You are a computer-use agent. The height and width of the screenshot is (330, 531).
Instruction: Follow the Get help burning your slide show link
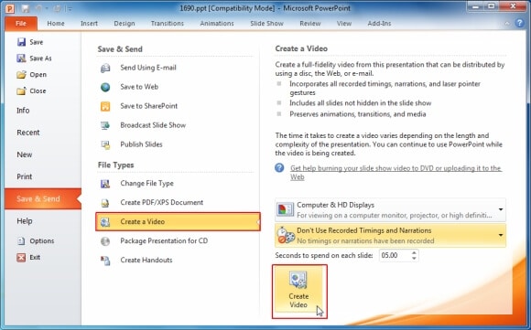(396, 173)
